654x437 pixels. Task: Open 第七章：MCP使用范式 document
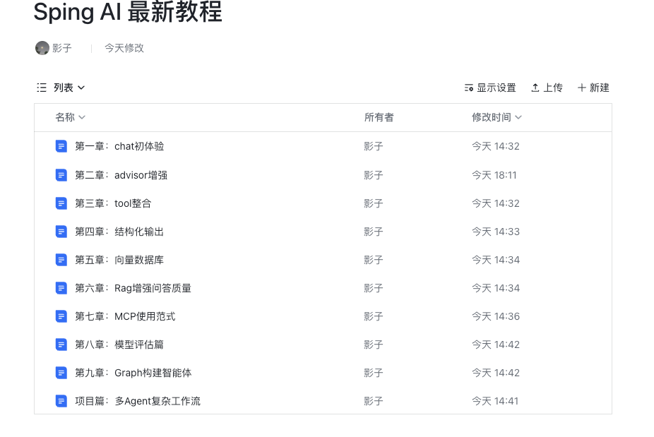pos(125,316)
